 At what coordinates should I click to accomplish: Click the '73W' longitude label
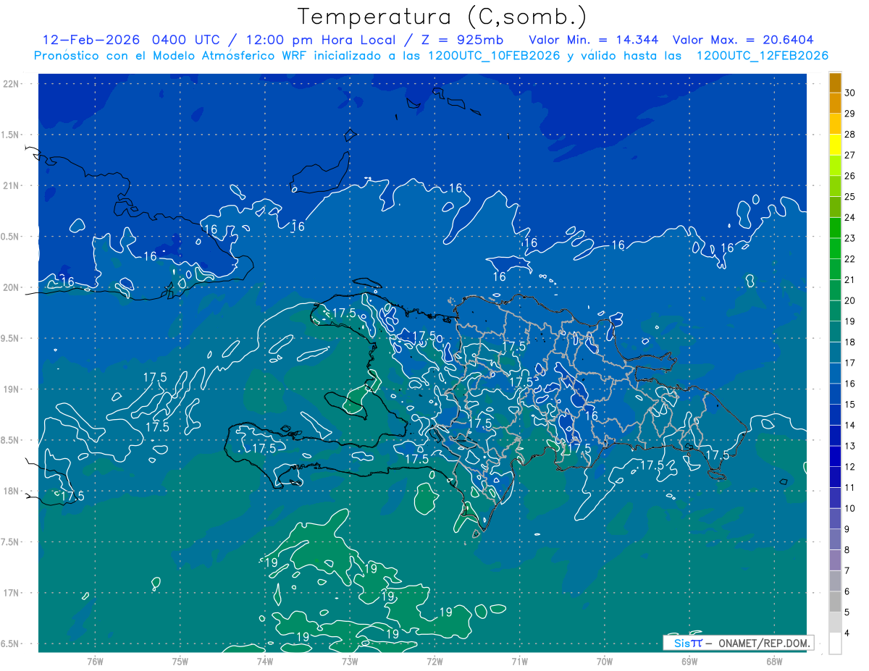350,662
